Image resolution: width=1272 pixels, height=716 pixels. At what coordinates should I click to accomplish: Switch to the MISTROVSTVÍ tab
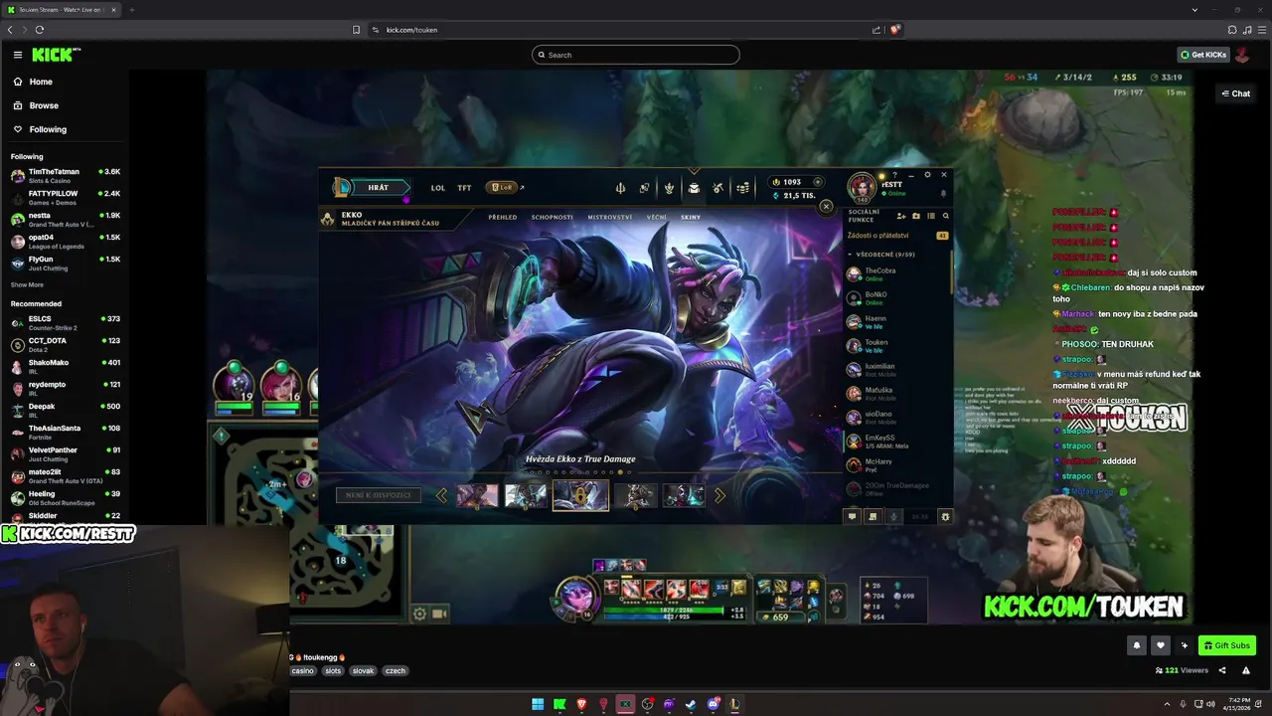(610, 217)
